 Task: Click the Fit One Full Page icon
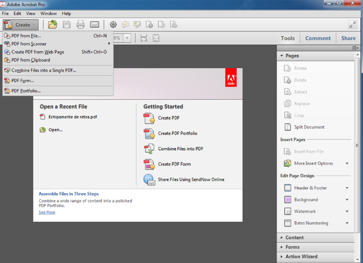pos(156,38)
